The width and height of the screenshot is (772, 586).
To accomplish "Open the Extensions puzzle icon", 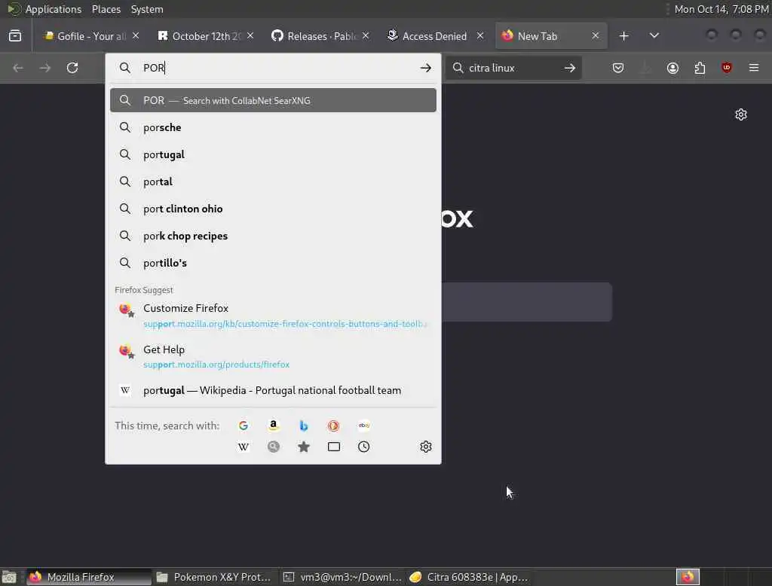I will [x=700, y=68].
